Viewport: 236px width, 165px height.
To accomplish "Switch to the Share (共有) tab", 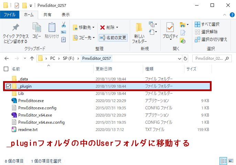I will (x=47, y=15).
